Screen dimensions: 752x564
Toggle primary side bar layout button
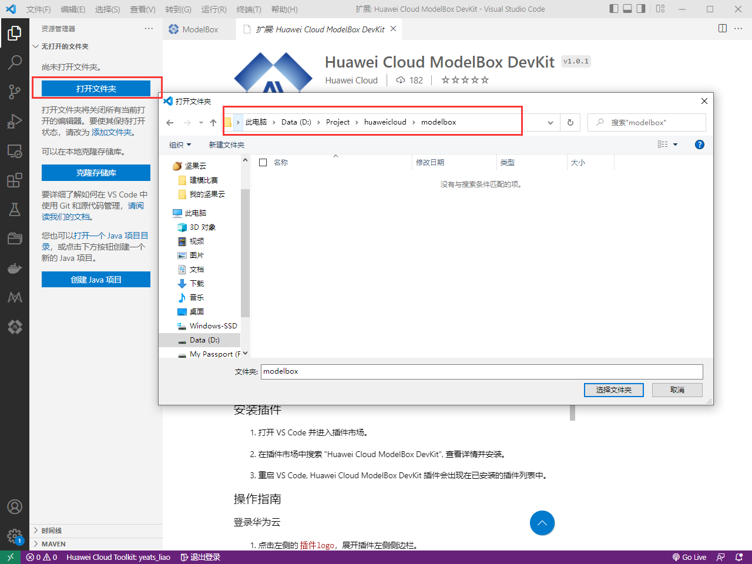coord(614,9)
